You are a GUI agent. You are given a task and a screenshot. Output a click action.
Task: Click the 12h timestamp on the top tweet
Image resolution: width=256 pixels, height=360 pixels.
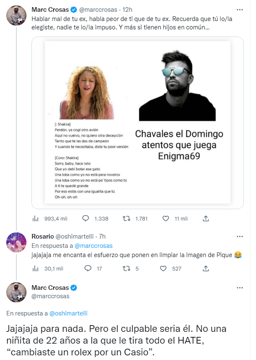128,9
